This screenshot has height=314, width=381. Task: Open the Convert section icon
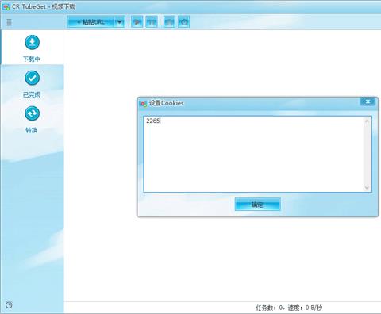(32, 113)
